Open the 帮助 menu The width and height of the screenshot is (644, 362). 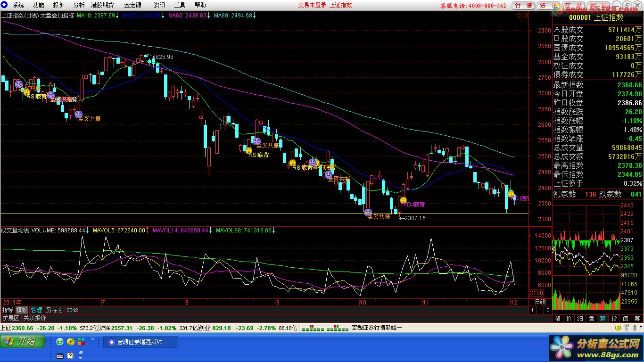coord(200,5)
